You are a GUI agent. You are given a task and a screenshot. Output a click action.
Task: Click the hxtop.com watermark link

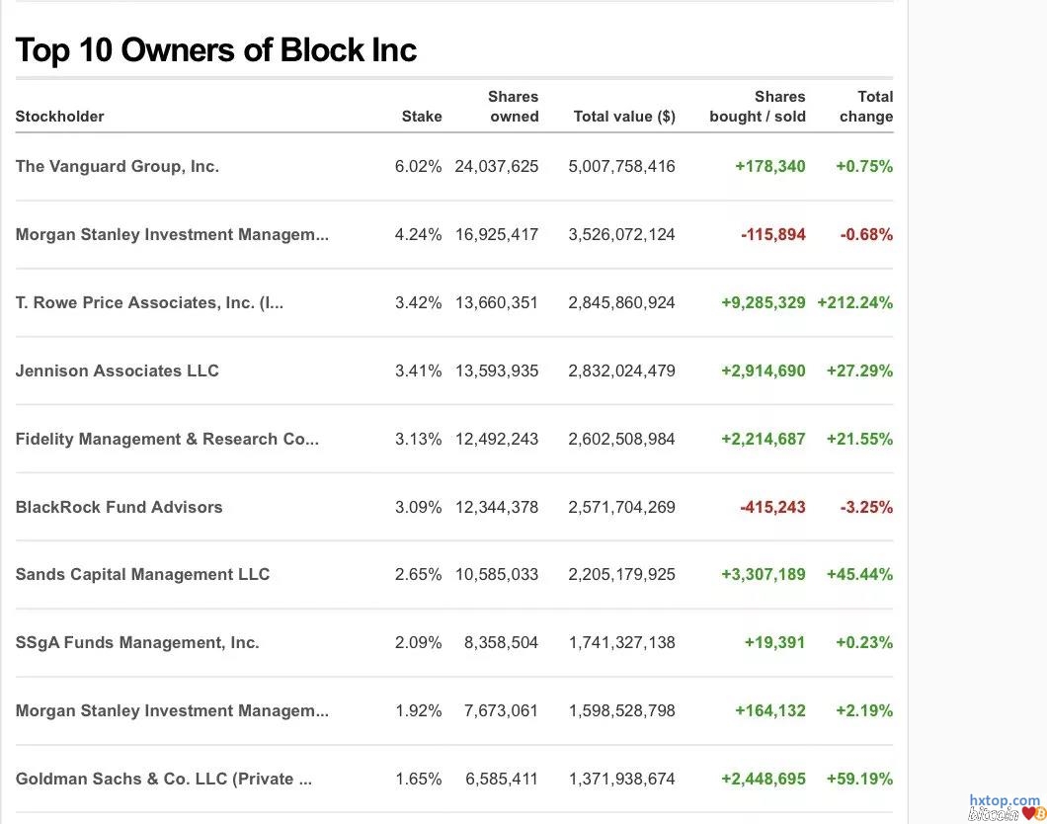(1004, 800)
